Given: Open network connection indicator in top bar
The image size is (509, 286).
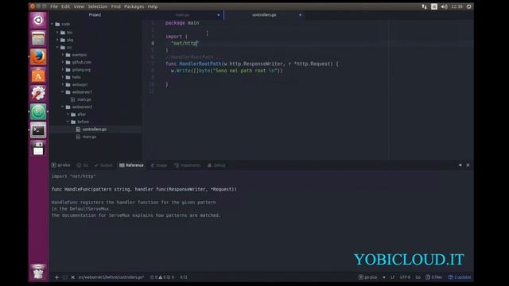Looking at the screenshot, I should pyautogui.click(x=424, y=6).
